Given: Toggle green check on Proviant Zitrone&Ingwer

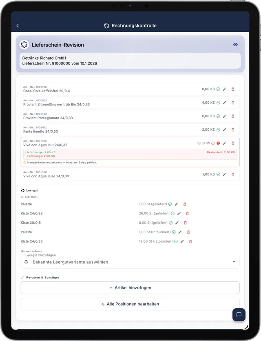Looking at the screenshot, I should coord(218,103).
